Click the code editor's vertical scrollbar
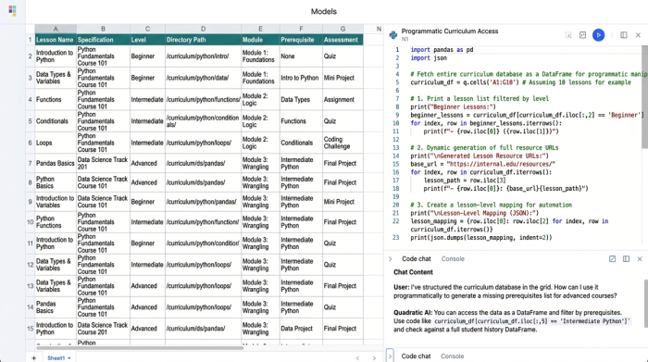 [x=644, y=97]
